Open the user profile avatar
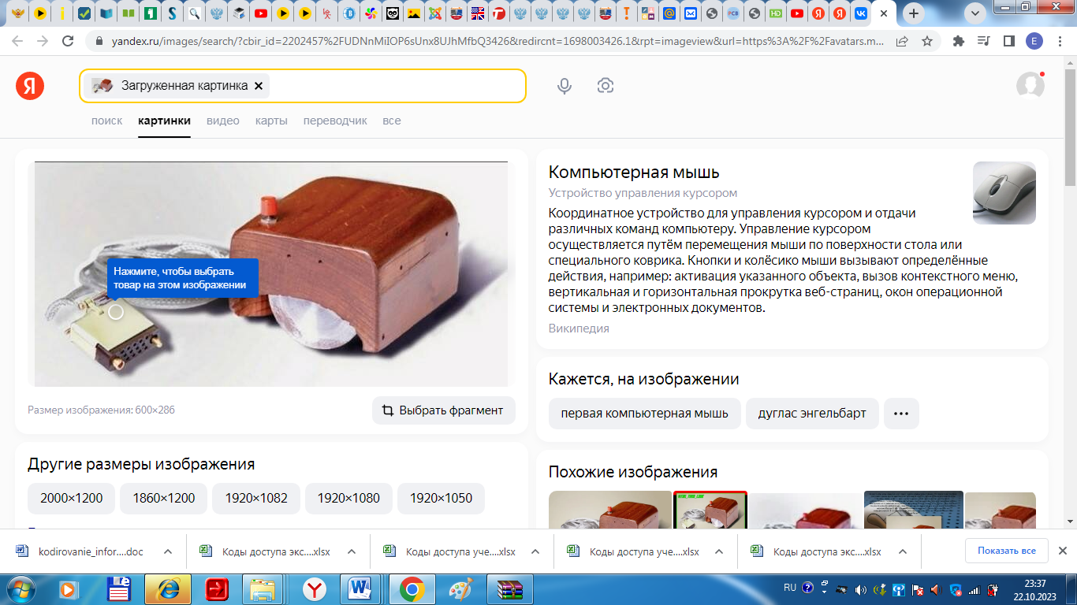 (1030, 86)
